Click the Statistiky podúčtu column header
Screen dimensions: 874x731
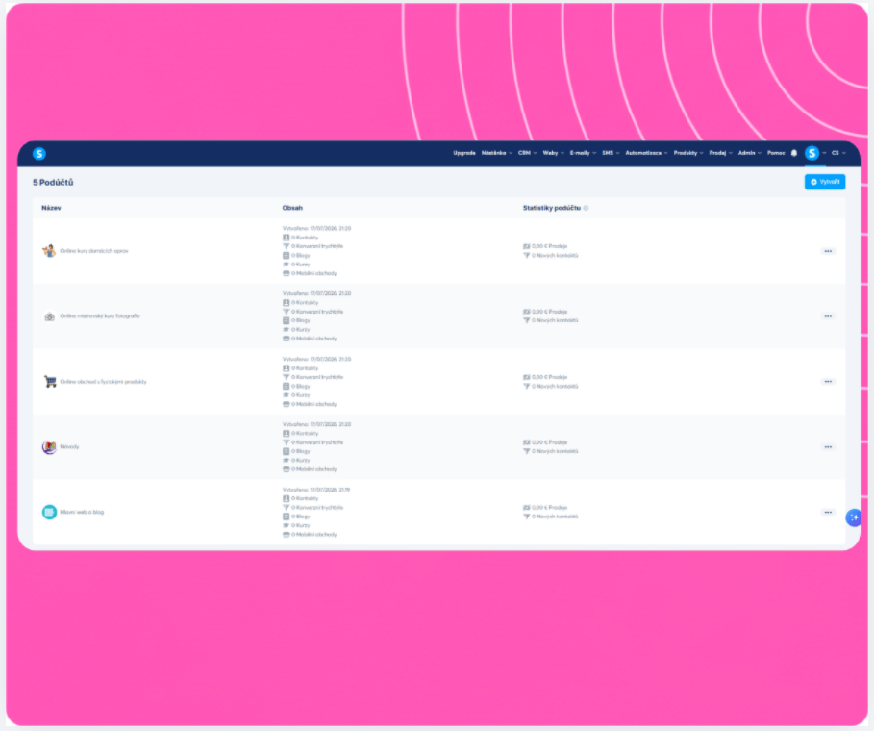click(551, 208)
